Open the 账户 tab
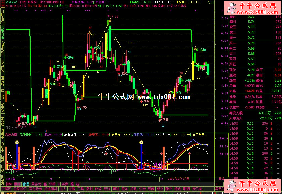 [169, 189]
